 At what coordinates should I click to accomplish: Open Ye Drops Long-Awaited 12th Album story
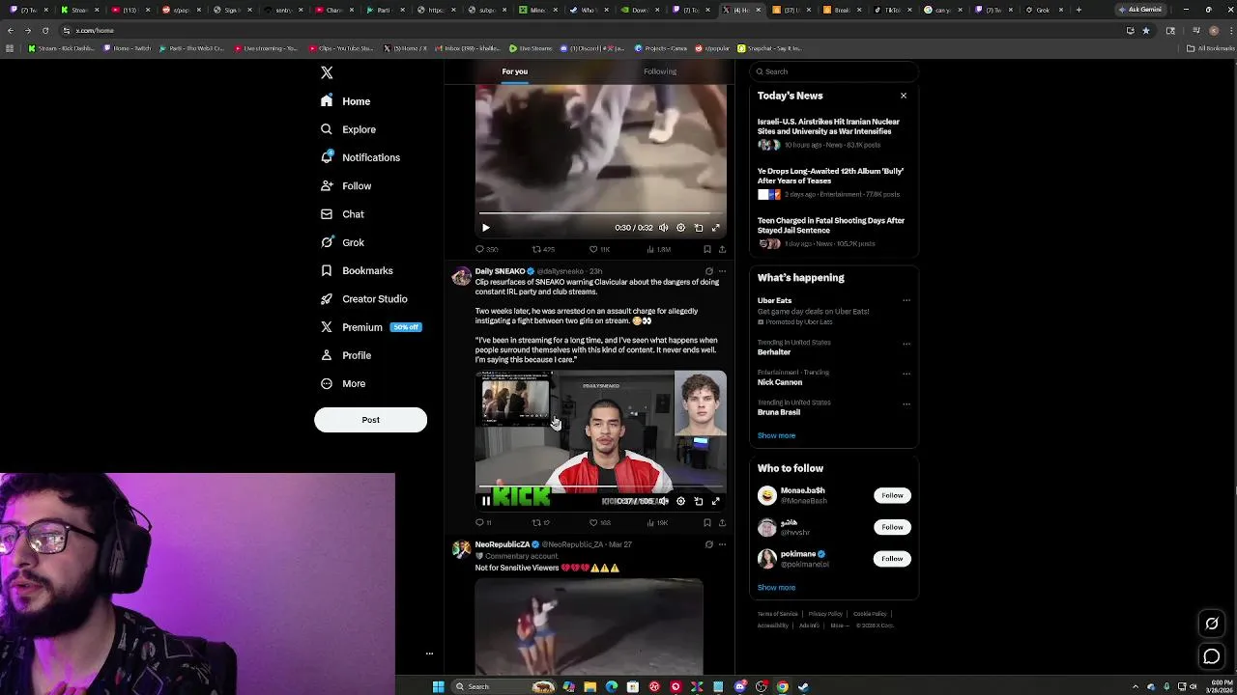coord(831,182)
